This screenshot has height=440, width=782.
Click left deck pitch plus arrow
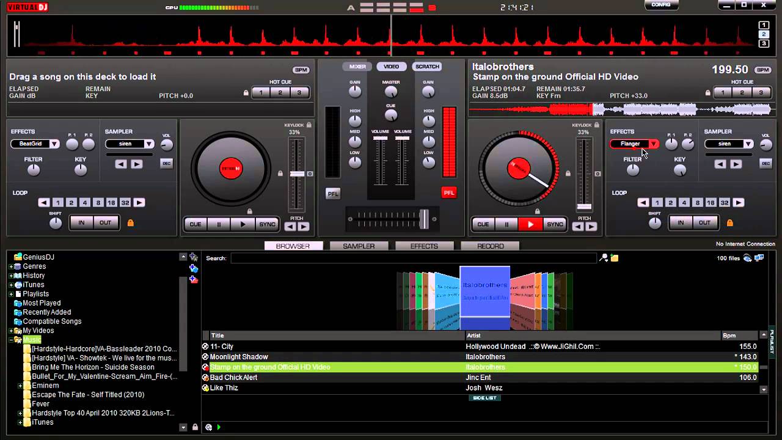(303, 227)
